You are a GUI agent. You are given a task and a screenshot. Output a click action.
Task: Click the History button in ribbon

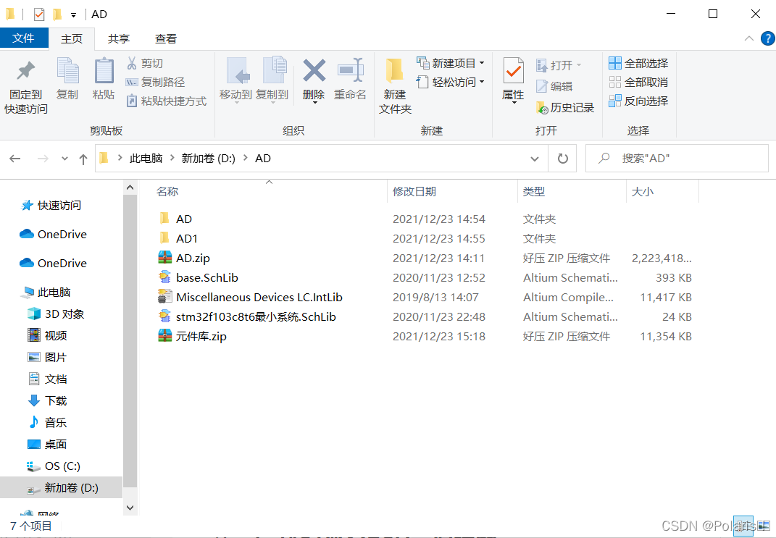[565, 107]
